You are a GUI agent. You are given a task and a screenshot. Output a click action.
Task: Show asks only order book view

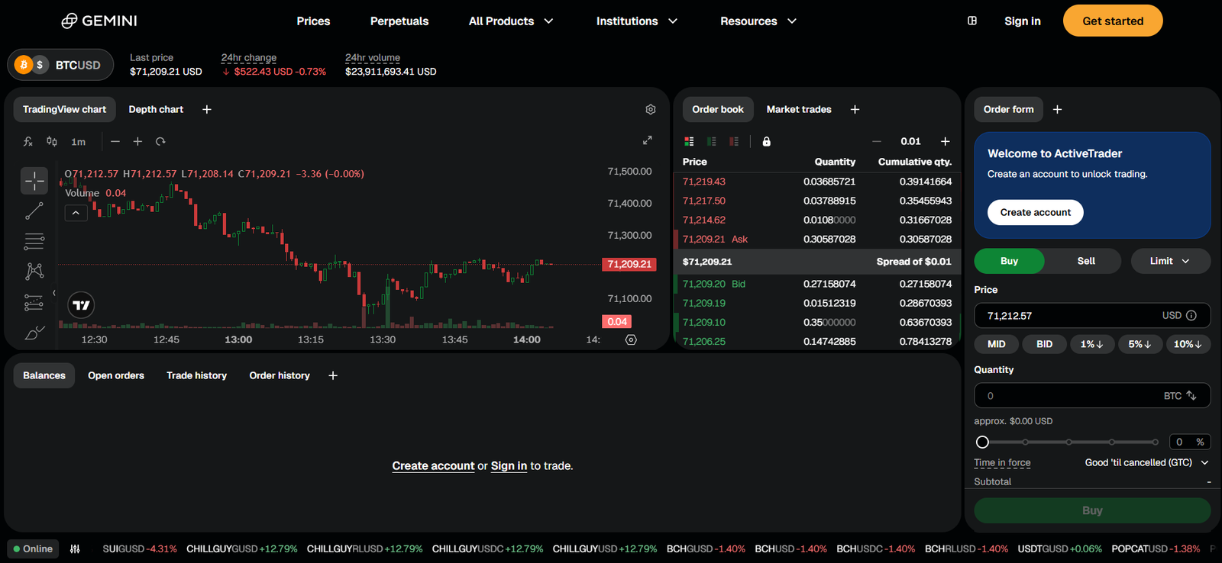click(734, 142)
